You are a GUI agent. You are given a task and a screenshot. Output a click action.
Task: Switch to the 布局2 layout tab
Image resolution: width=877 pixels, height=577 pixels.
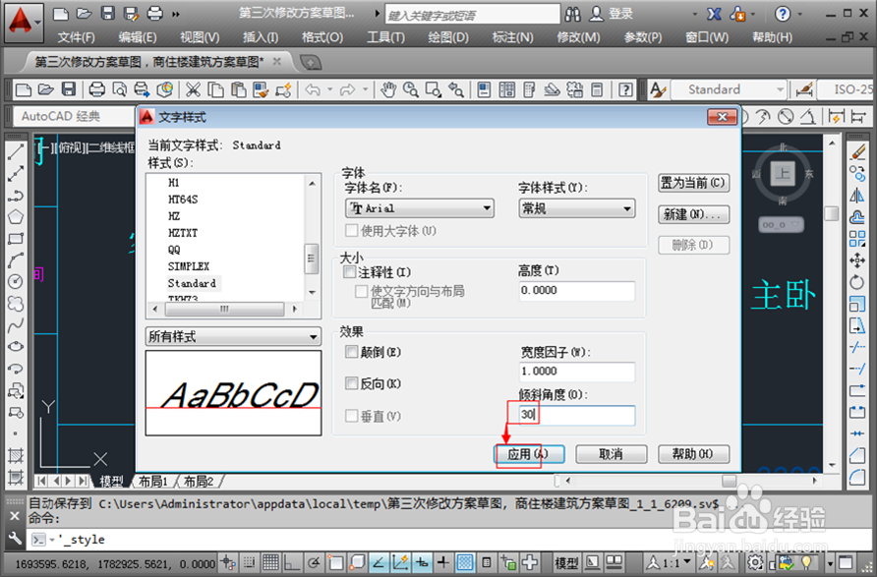click(x=199, y=481)
